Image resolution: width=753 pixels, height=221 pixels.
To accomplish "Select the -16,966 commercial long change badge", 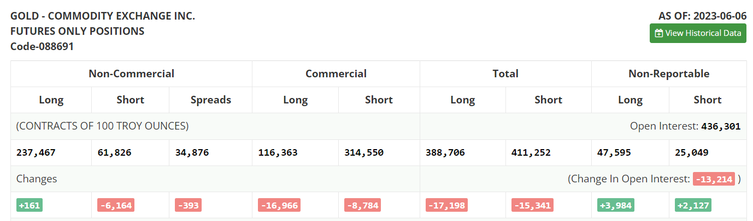I will pyautogui.click(x=279, y=205).
